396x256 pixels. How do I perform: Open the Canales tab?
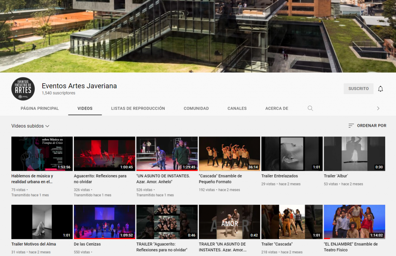click(x=237, y=108)
